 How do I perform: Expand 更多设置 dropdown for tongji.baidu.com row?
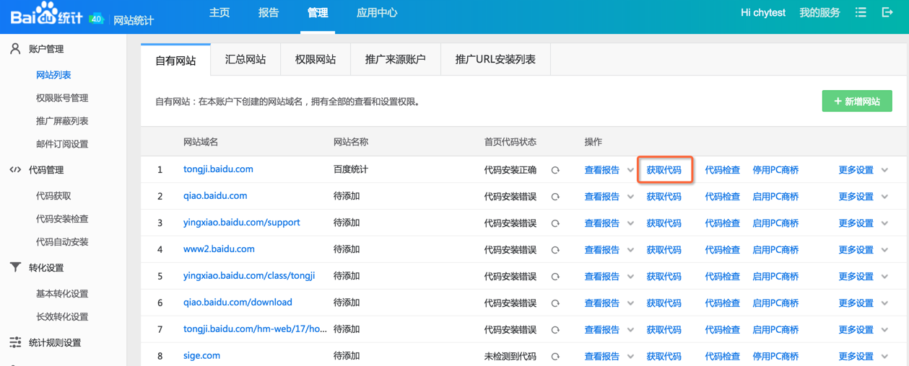[885, 171]
